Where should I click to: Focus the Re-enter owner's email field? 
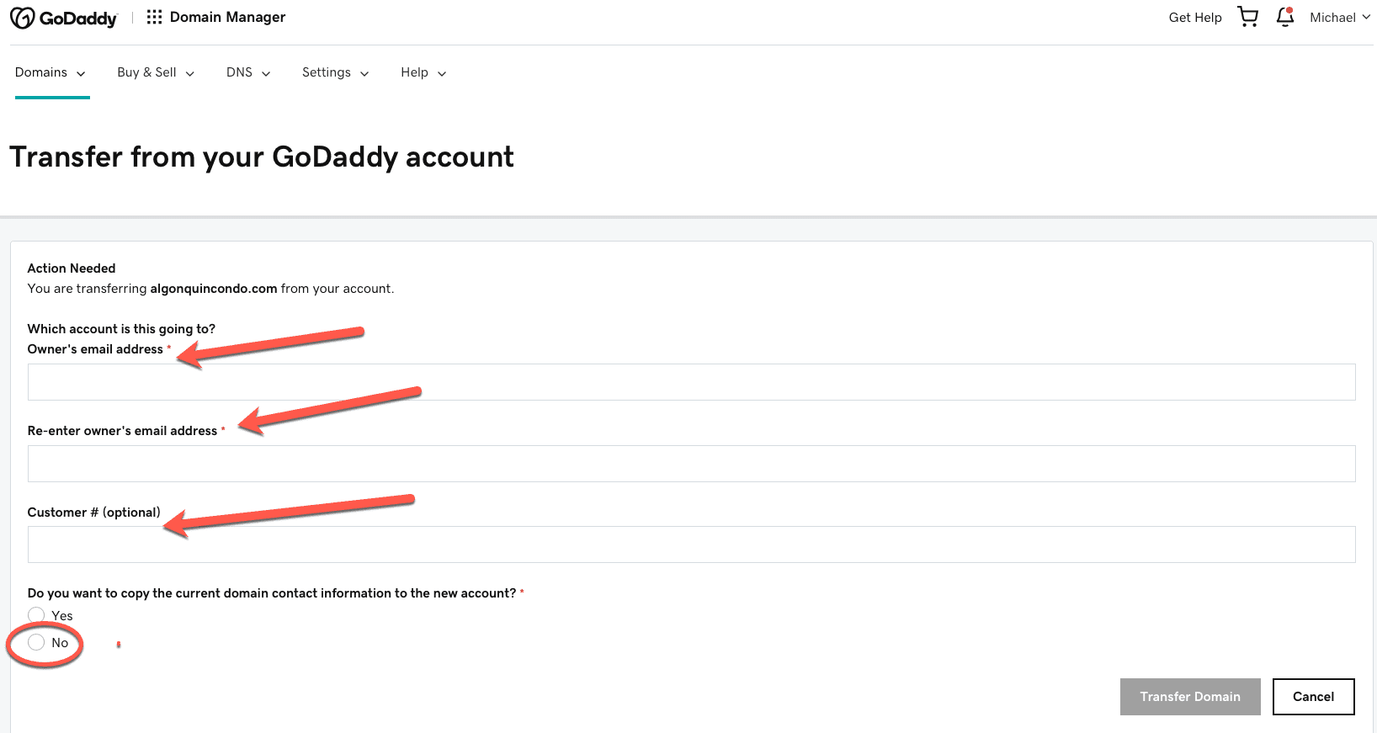[691, 464]
